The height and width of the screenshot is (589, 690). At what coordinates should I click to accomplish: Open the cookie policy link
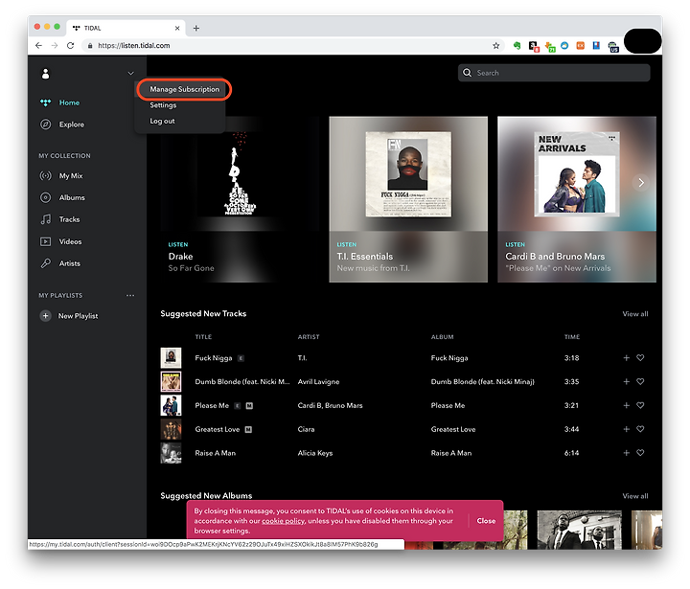283,521
